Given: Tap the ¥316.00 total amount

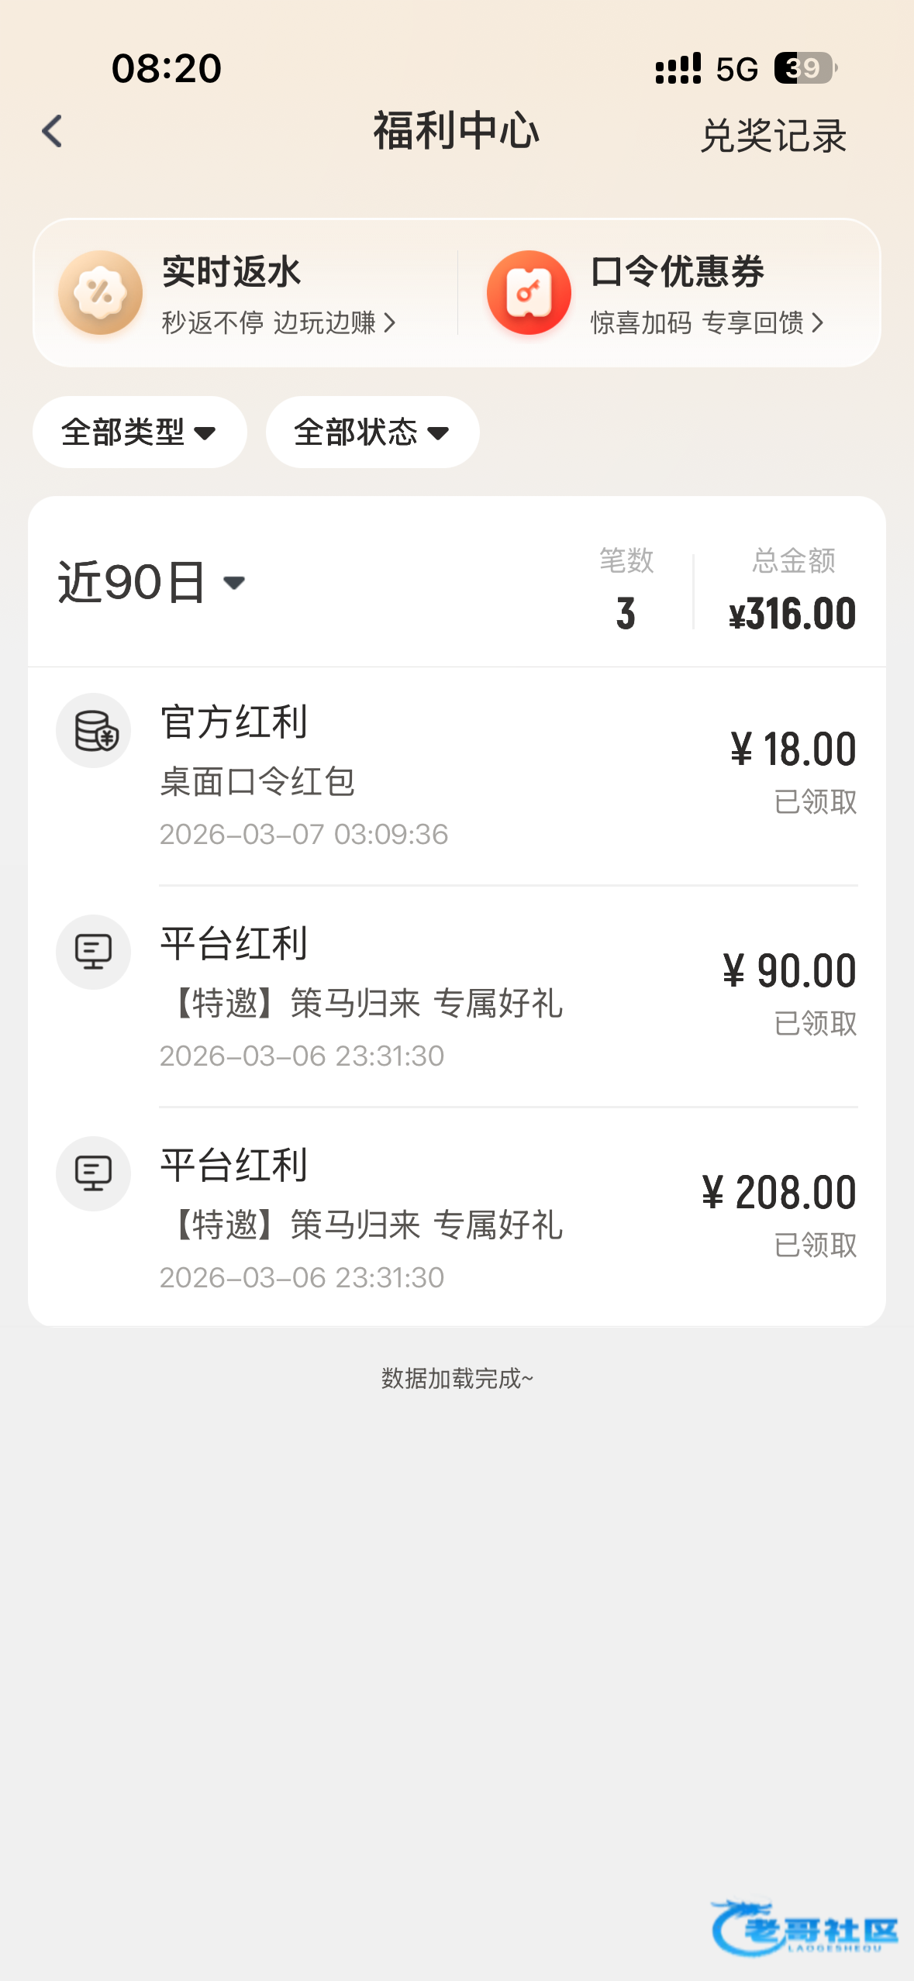Looking at the screenshot, I should tap(792, 614).
